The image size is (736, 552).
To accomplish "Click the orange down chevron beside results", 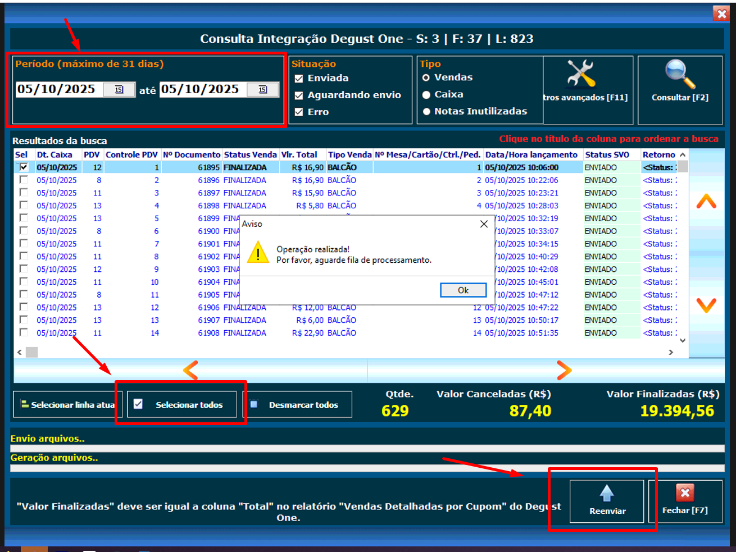I will (706, 305).
